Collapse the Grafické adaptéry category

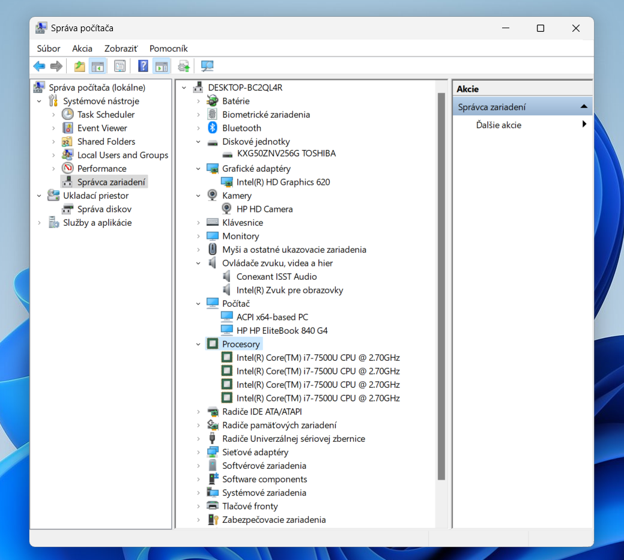[x=198, y=169]
